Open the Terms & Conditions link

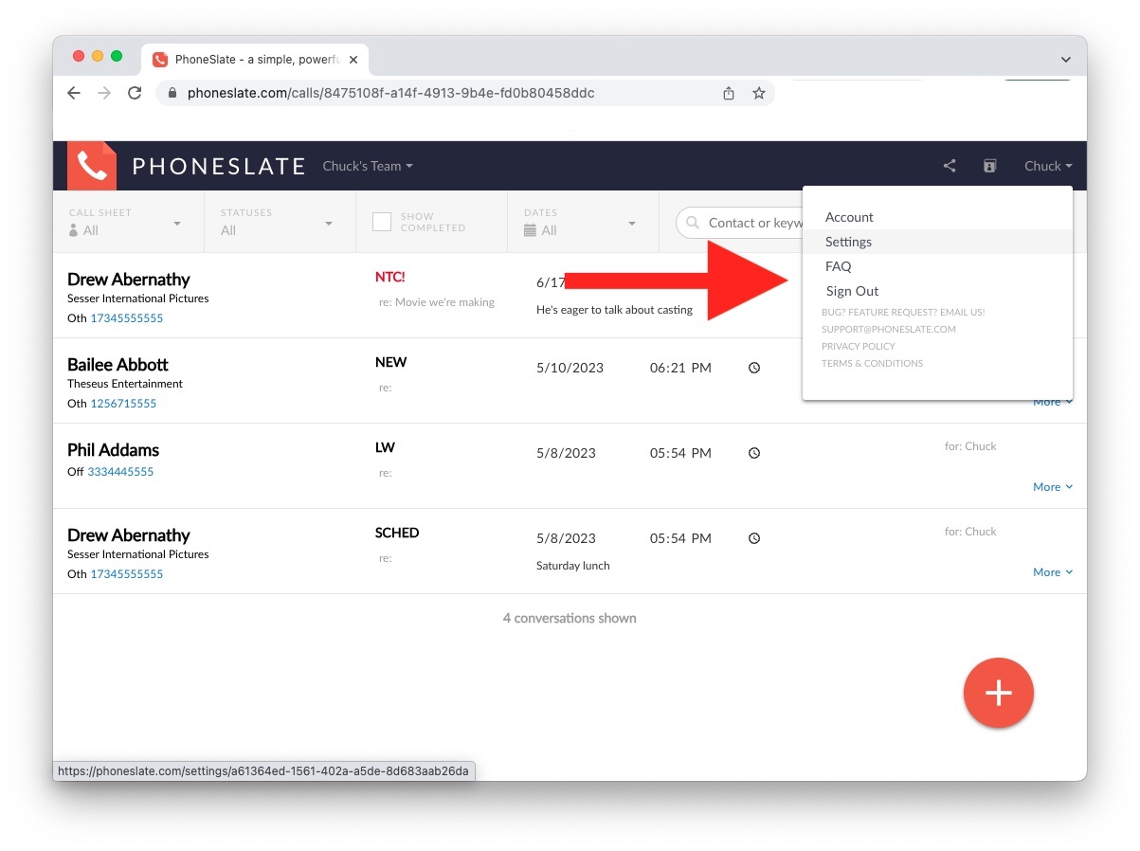pyautogui.click(x=872, y=363)
